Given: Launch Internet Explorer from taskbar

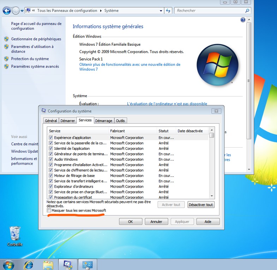Looking at the screenshot, I should (x=29, y=265).
